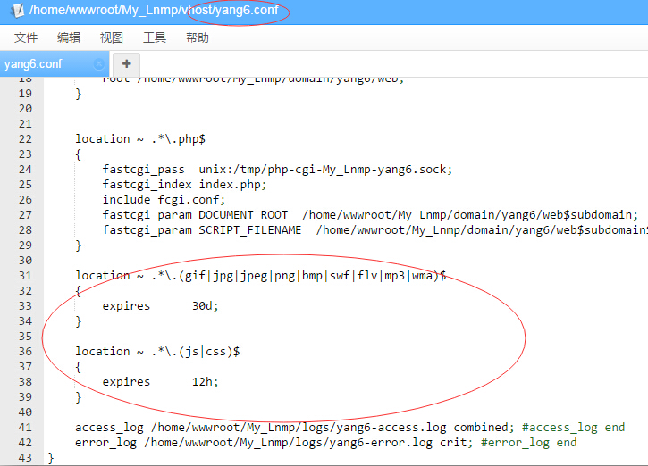Viewport: 648px width, 466px height.
Task: Click the error_log line
Action: tap(325, 442)
